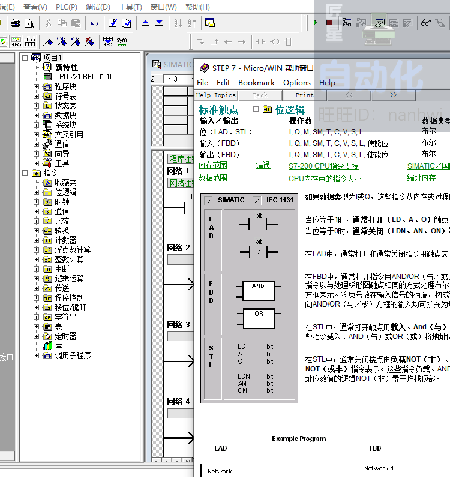Click the Print toolbar icon
This screenshot has height=477, width=450.
[x=16, y=23]
